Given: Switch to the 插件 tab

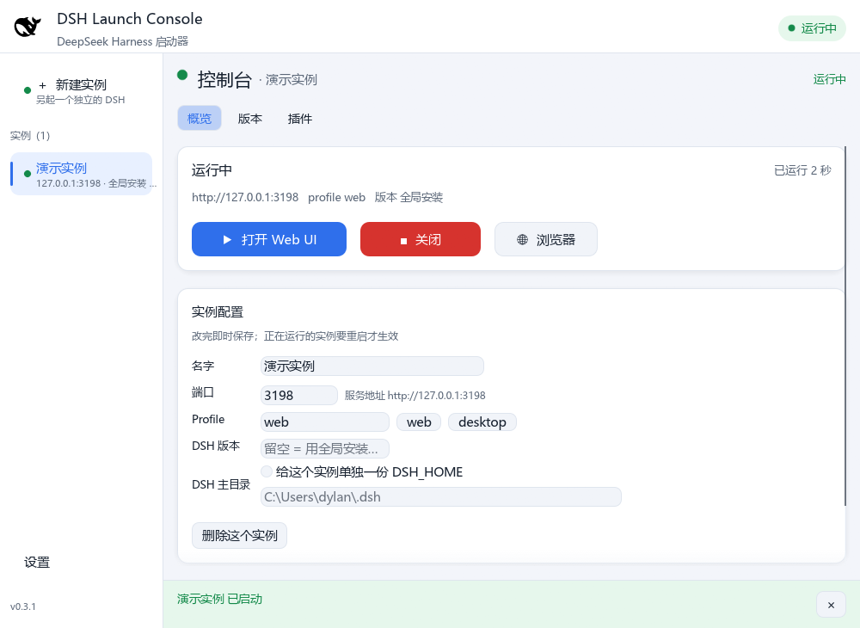Looking at the screenshot, I should [x=299, y=119].
